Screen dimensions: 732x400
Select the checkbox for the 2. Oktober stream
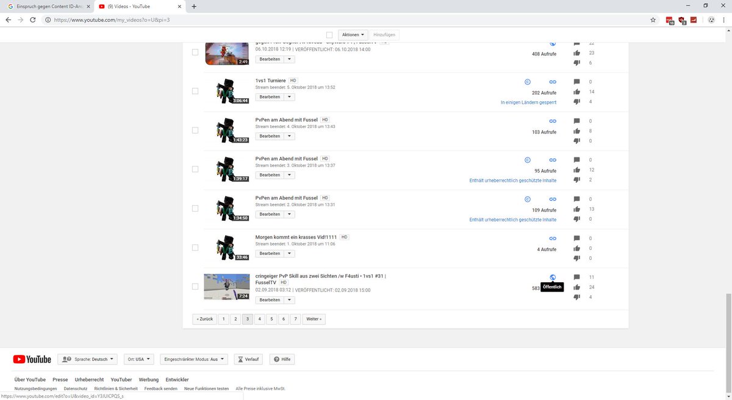(195, 208)
